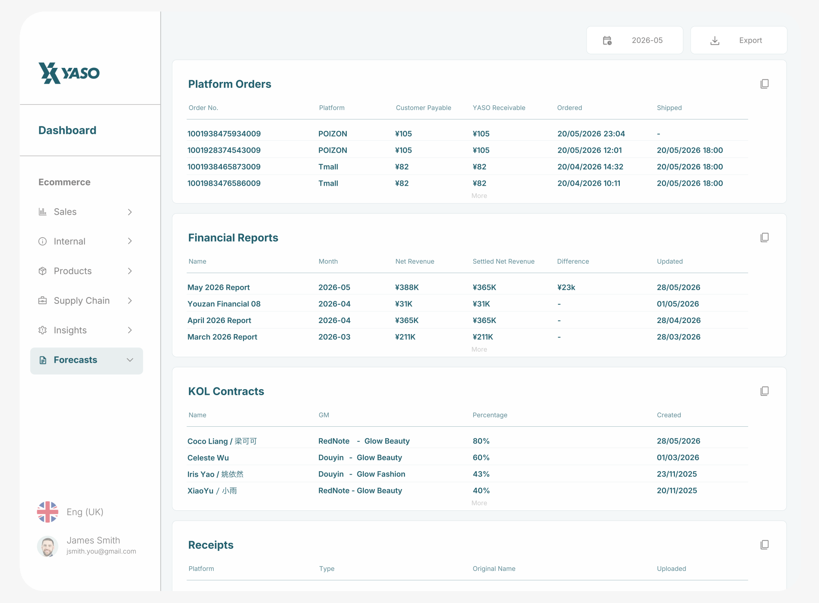Click the Forecasts document icon
Screen dimensions: 819x603
tap(43, 360)
